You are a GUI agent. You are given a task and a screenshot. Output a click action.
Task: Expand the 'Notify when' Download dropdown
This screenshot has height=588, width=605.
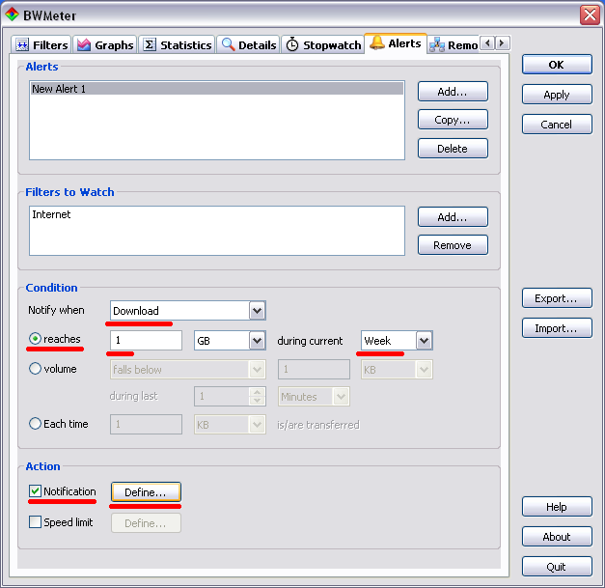point(257,311)
